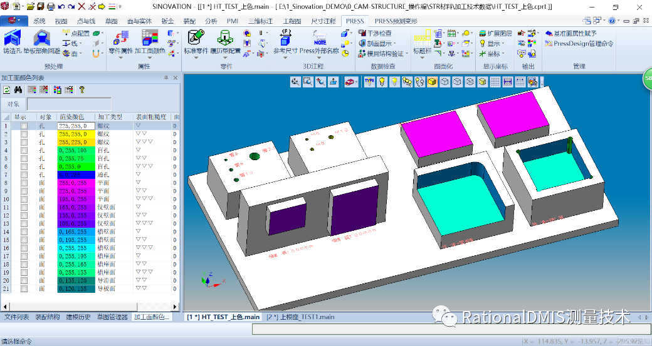Open the 视图 ribbon tab
This screenshot has width=652, height=346.
pos(61,21)
